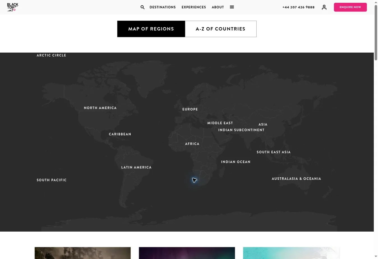This screenshot has height=259, width=378.
Task: Click the Enquire Now button
Action: pyautogui.click(x=350, y=7)
